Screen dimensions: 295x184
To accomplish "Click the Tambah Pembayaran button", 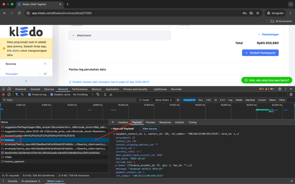I will [x=260, y=53].
